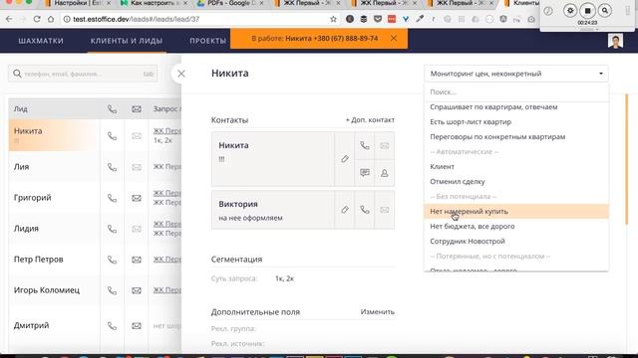Click phone icon in Григорий lead row

112,198
